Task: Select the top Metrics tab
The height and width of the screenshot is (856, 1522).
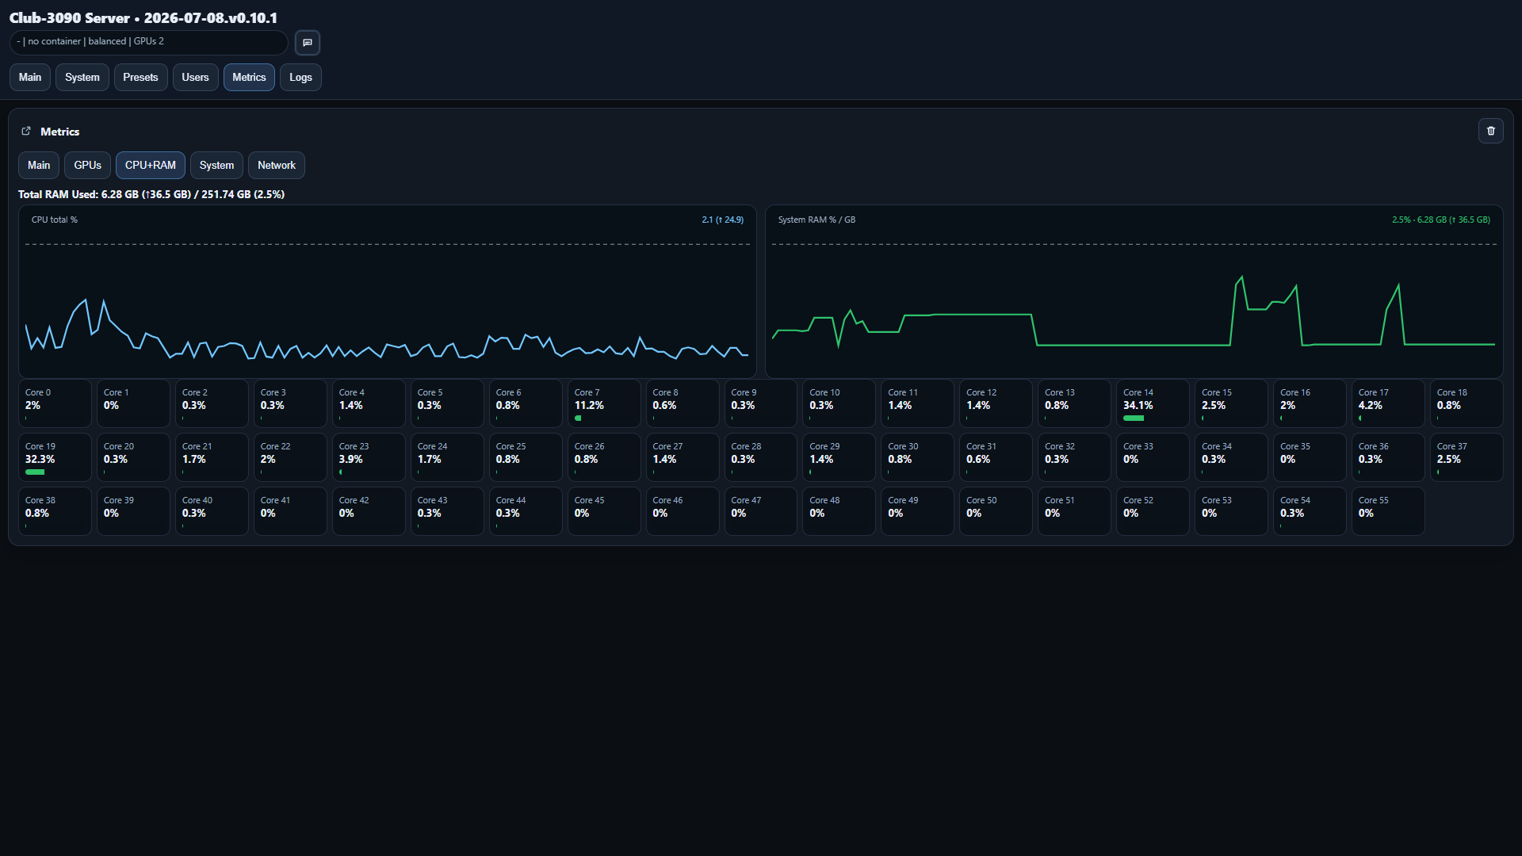Action: (x=249, y=78)
